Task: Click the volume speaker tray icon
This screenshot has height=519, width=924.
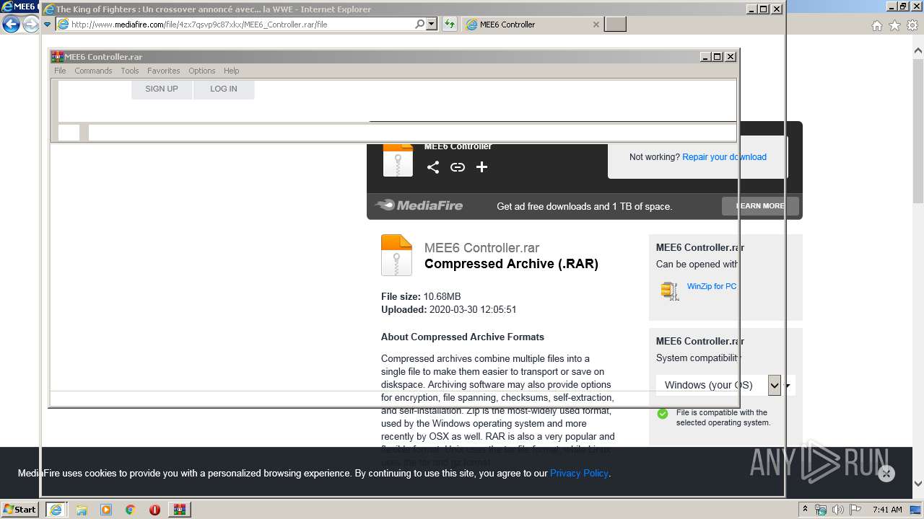Action: click(x=838, y=510)
